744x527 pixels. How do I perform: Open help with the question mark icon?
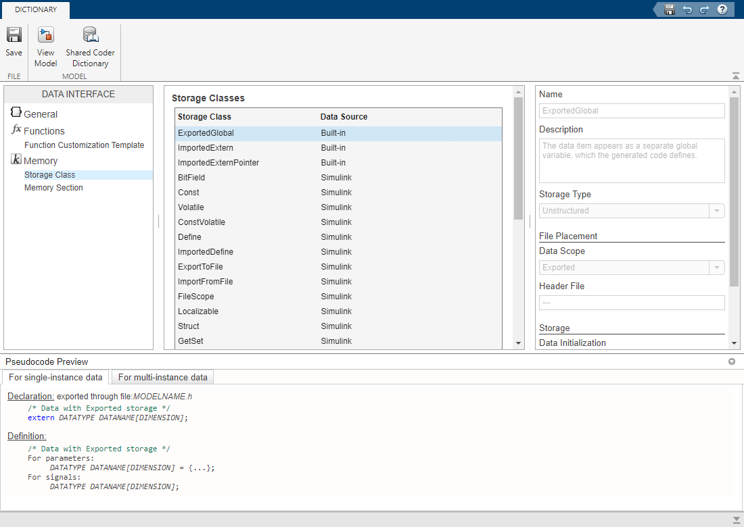click(x=722, y=9)
